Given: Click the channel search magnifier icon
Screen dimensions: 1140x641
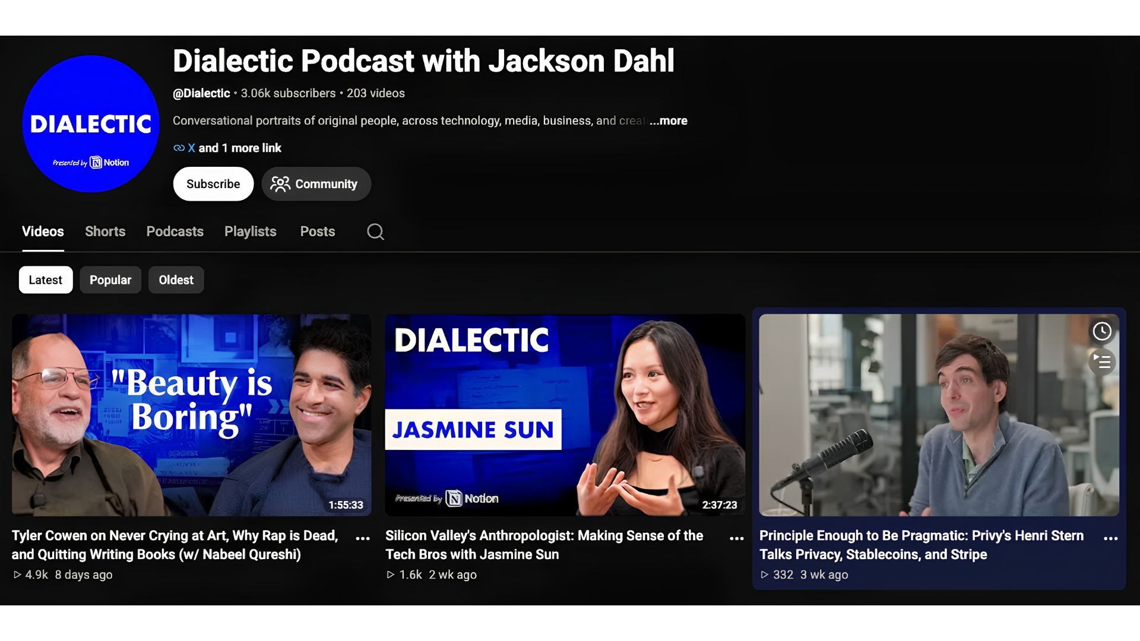Looking at the screenshot, I should (375, 231).
